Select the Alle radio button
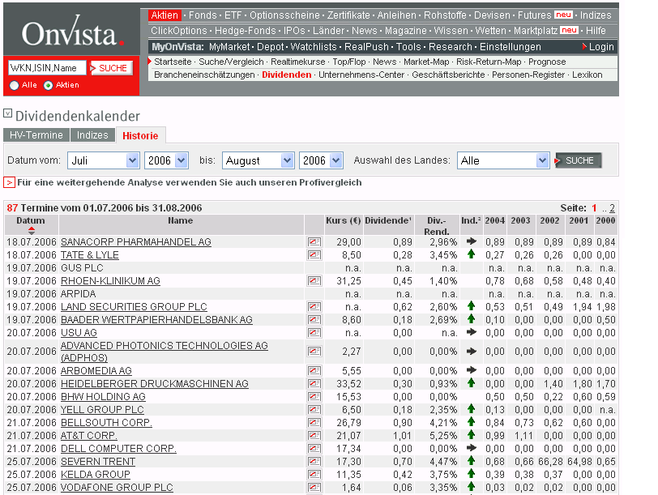 tap(15, 85)
